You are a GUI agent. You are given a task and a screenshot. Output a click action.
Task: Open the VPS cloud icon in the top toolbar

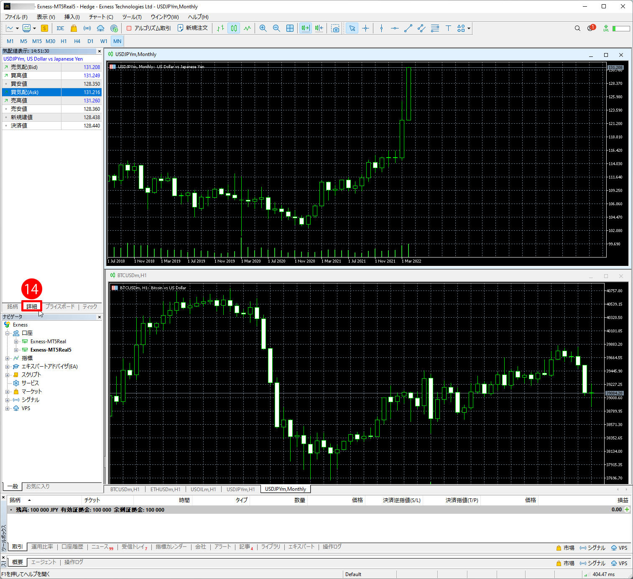(x=100, y=28)
